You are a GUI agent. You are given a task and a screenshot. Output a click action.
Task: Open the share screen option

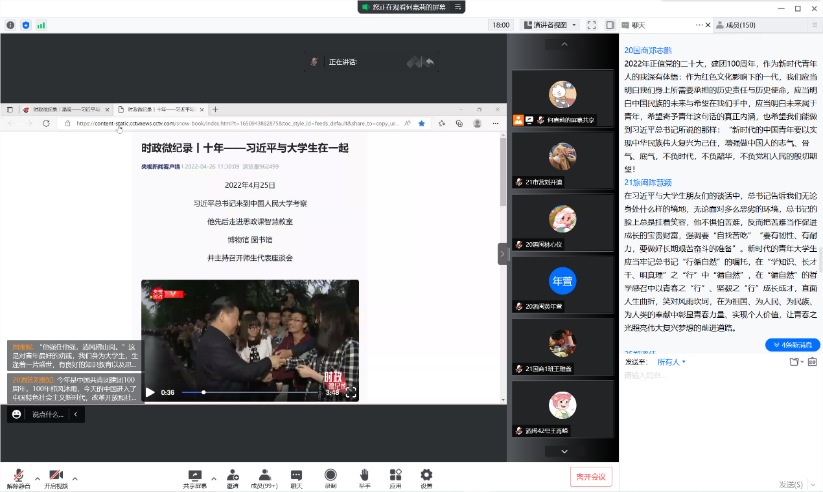194,478
